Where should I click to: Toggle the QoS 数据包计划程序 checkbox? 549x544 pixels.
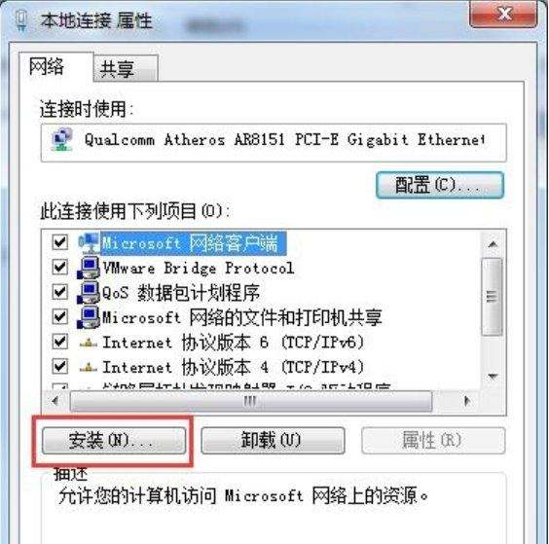[60, 292]
